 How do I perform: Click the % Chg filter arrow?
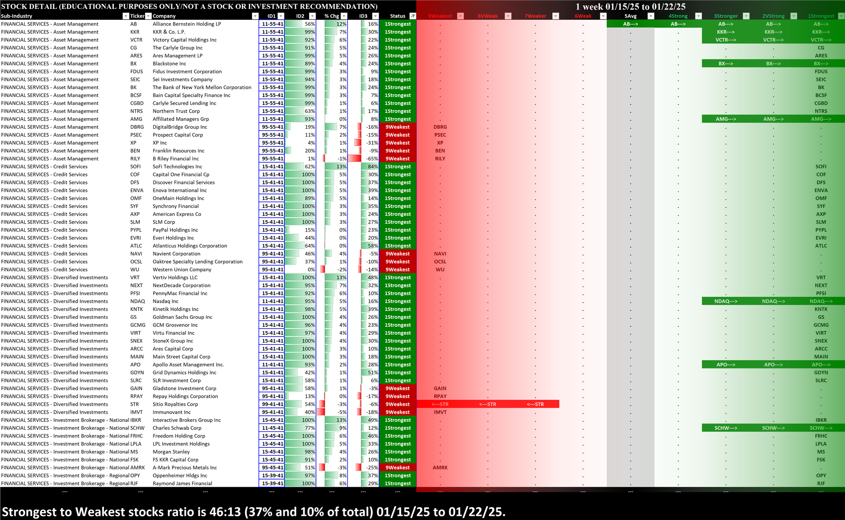(344, 16)
